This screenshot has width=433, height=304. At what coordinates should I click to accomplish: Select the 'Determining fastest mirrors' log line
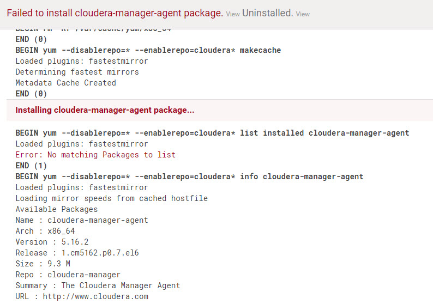(x=77, y=72)
